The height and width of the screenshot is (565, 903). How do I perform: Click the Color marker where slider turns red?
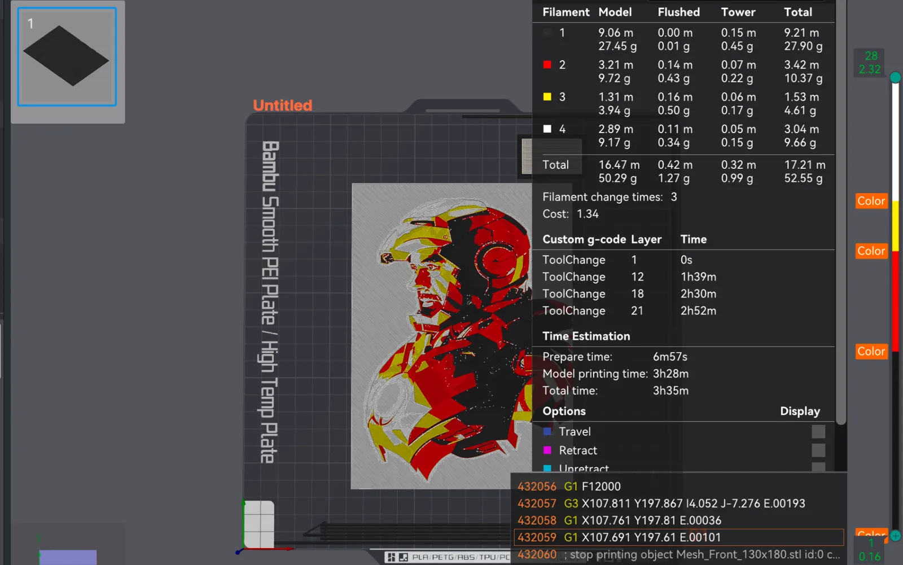871,251
